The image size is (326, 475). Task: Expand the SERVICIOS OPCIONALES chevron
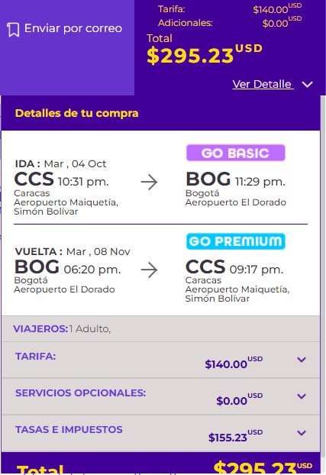302,396
